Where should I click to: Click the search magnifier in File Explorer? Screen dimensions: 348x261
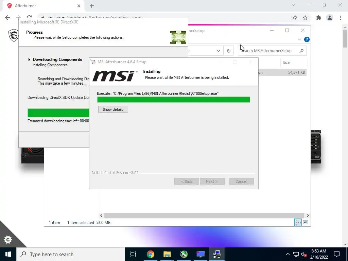tap(301, 51)
